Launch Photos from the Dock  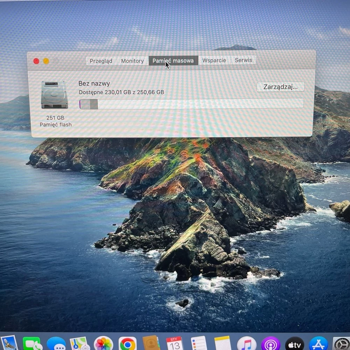tap(103, 343)
